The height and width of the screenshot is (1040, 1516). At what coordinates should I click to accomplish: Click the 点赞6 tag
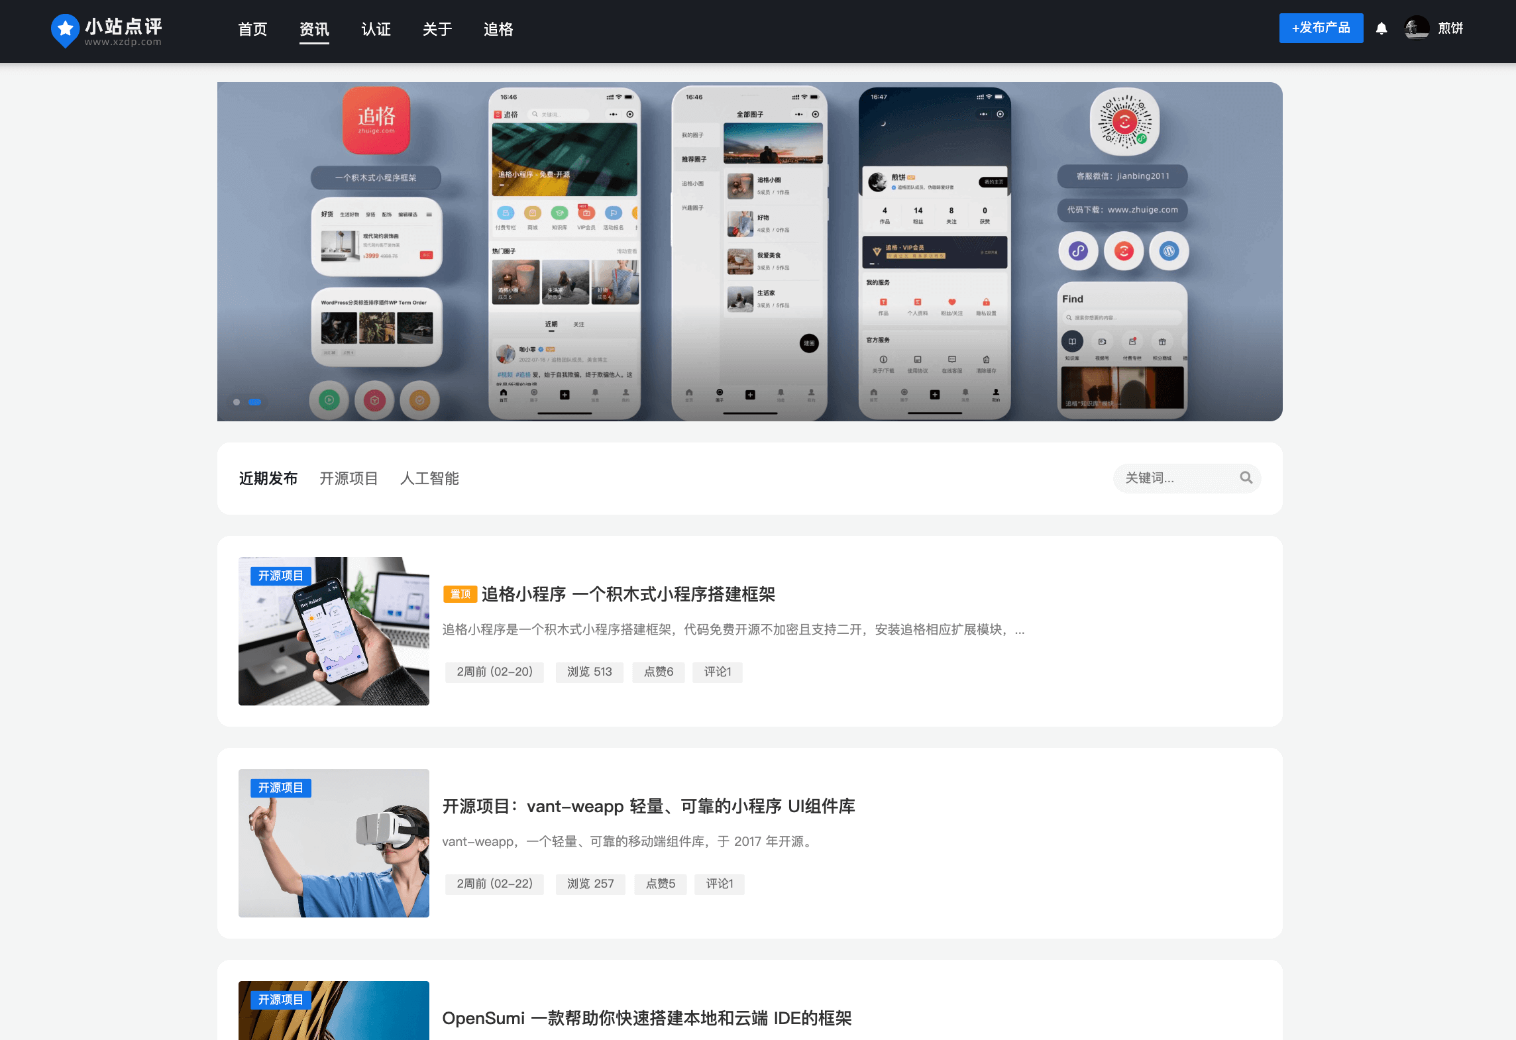click(659, 672)
